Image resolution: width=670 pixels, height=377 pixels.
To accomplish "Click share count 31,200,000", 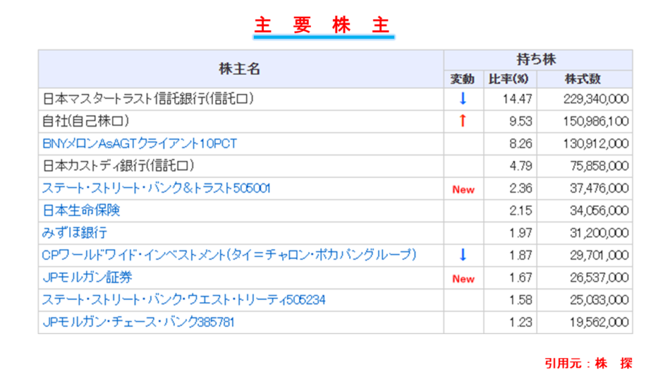I will coord(600,232).
